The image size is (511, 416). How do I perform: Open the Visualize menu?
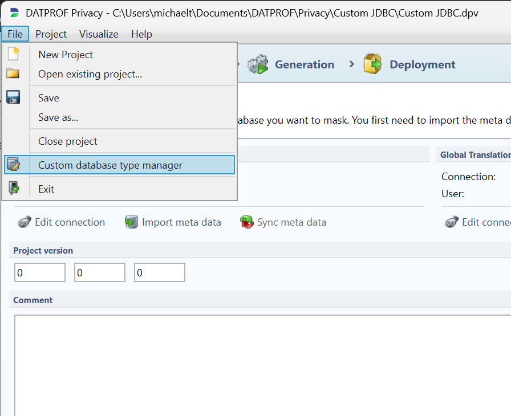coord(99,34)
